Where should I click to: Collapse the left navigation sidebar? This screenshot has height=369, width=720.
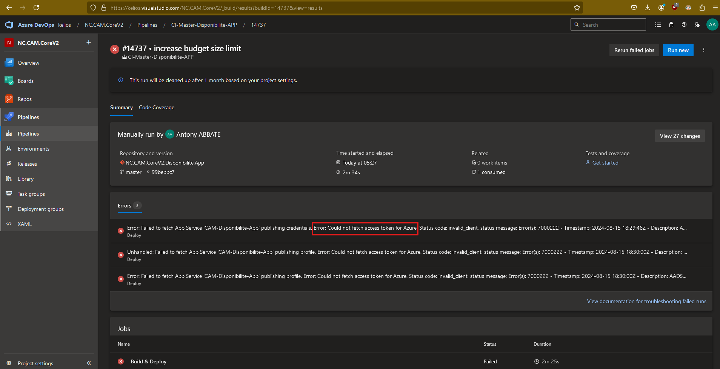pyautogui.click(x=89, y=363)
